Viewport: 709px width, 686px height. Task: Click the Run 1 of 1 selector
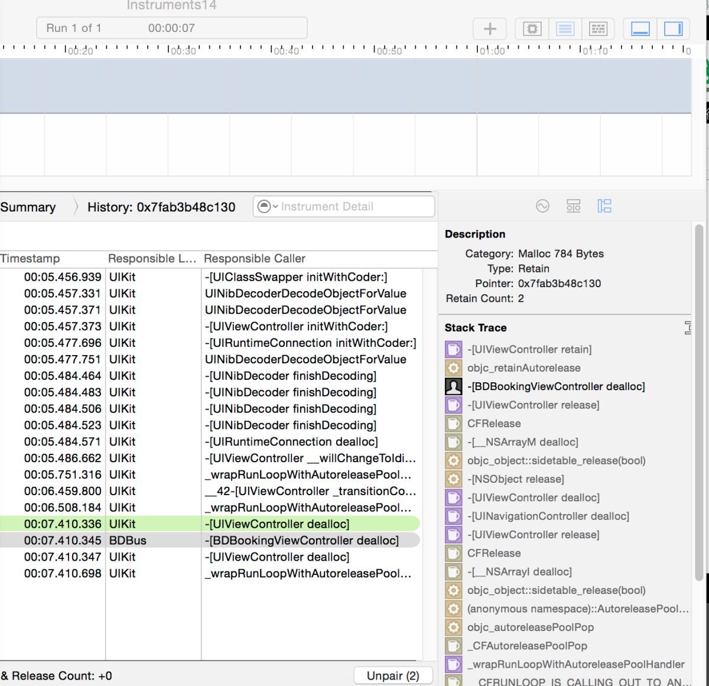[172, 28]
